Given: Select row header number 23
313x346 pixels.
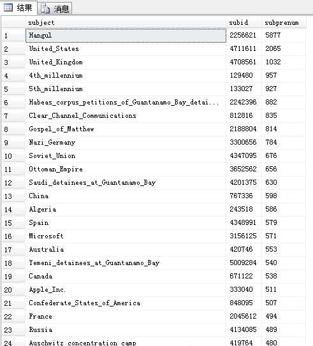Looking at the screenshot, I should tap(13, 330).
